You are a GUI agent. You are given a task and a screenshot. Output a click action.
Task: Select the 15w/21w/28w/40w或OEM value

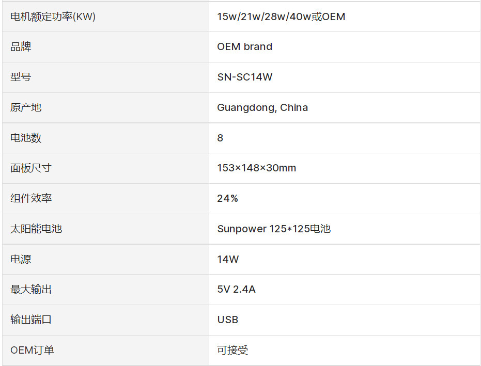tap(281, 17)
